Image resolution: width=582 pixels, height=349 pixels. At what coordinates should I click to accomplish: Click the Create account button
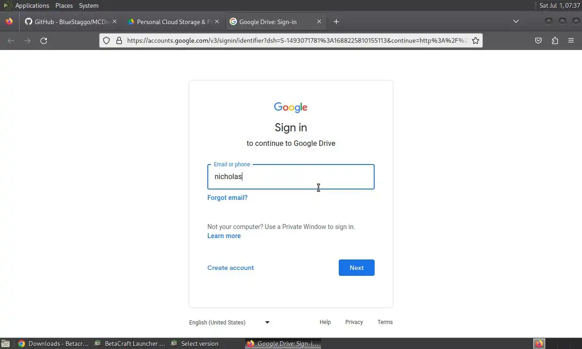pos(231,268)
